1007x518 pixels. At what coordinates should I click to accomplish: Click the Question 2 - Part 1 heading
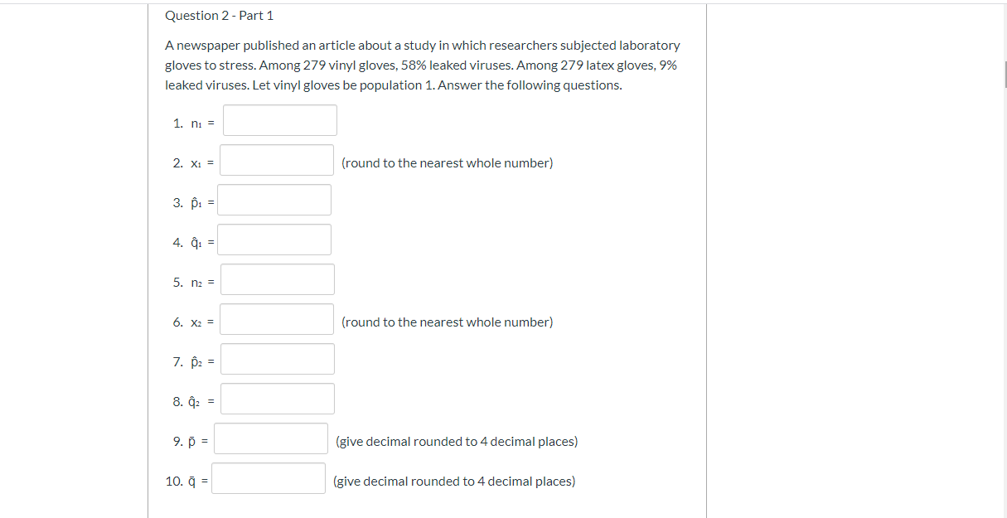pyautogui.click(x=220, y=15)
